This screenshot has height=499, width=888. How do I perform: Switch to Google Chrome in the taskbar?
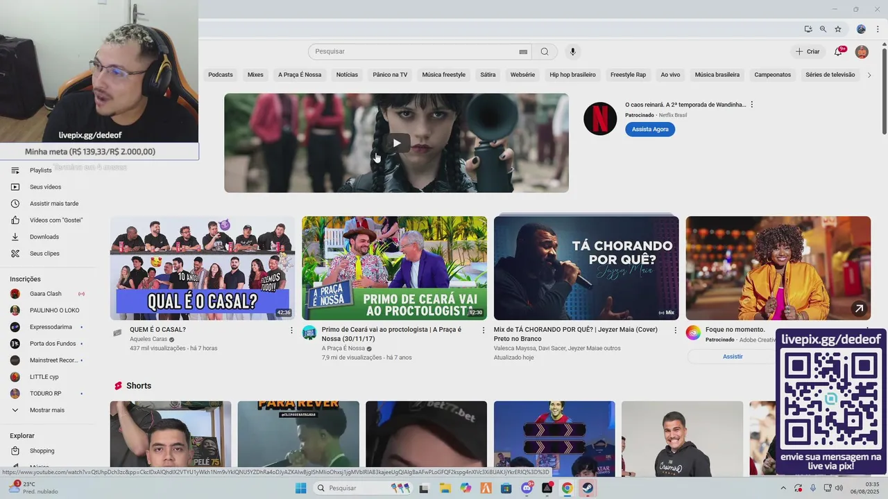pos(567,488)
